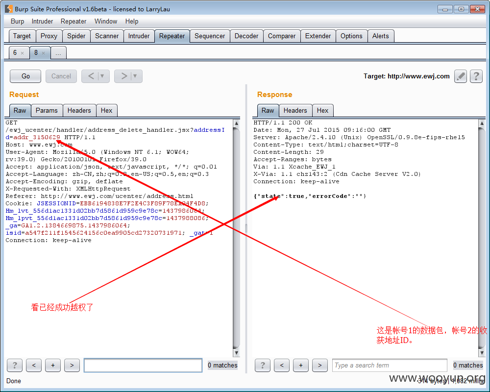Select the response Raw view tab

[x=268, y=111]
